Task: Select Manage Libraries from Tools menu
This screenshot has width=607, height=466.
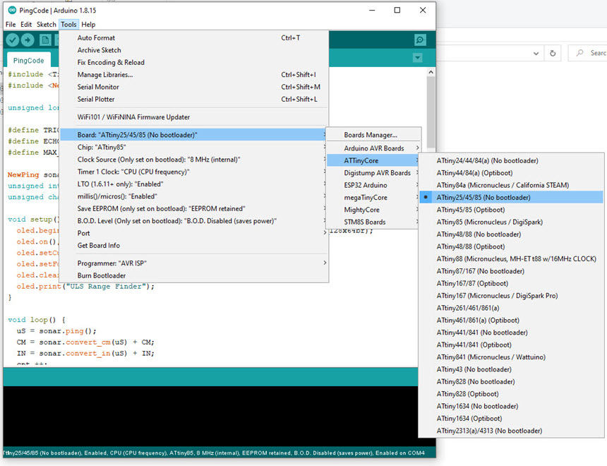Action: (x=104, y=75)
